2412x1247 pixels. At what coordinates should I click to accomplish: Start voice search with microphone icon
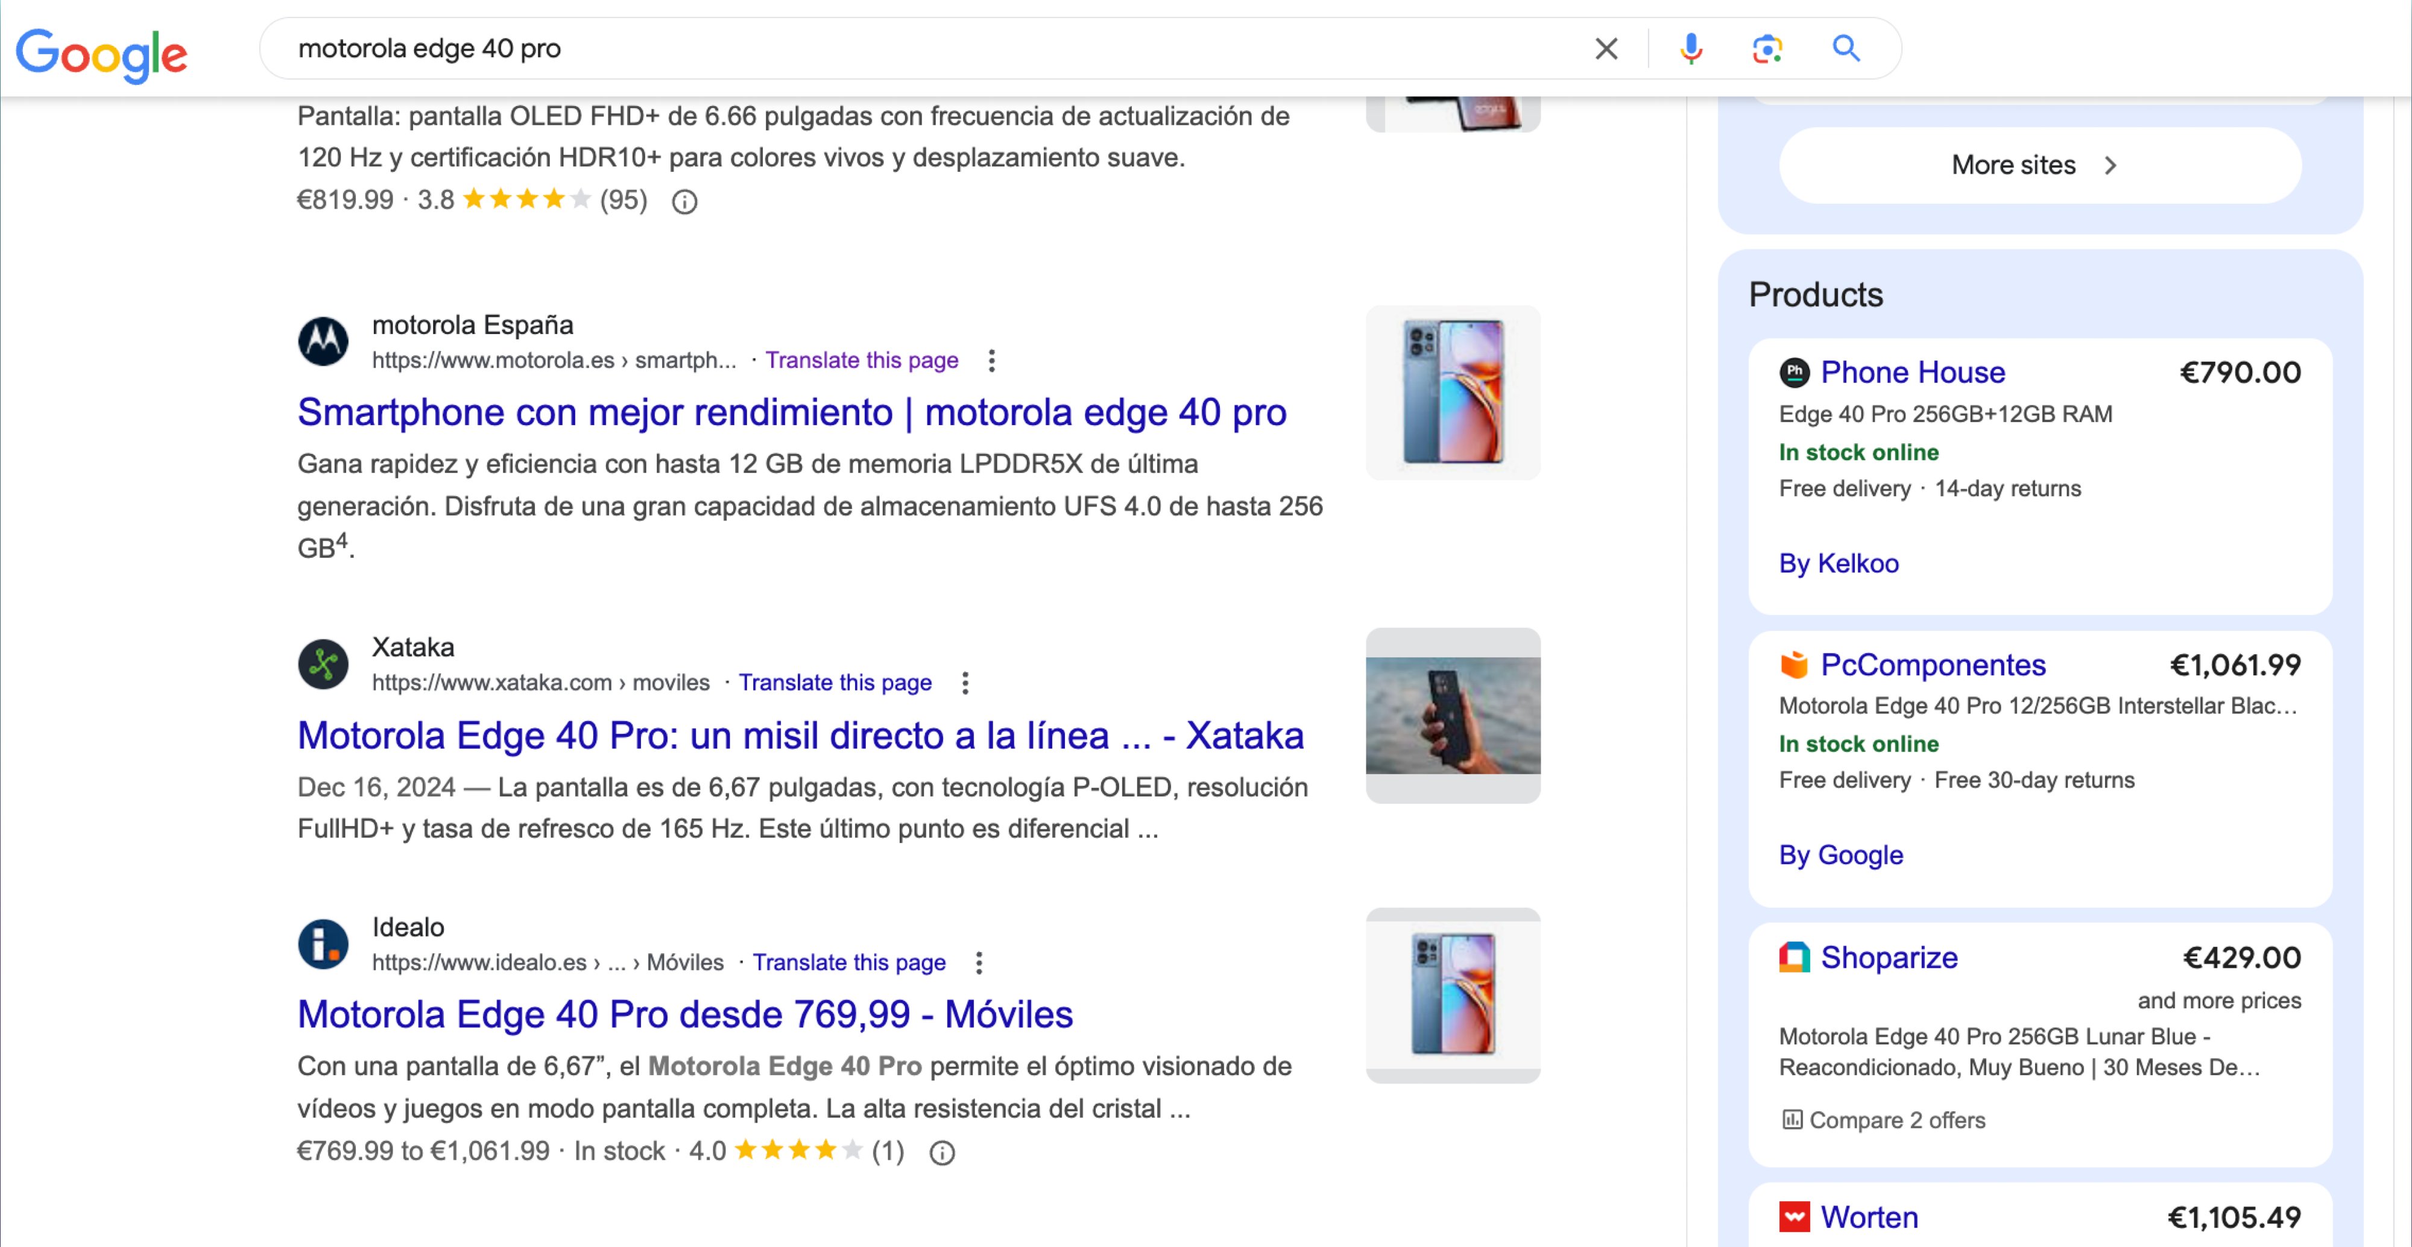[x=1691, y=49]
